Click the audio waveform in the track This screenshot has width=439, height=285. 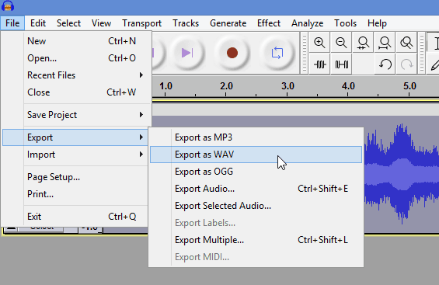[x=402, y=173]
